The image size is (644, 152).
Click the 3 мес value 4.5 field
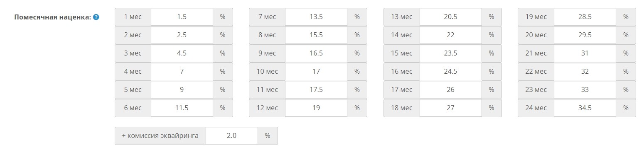pos(182,53)
